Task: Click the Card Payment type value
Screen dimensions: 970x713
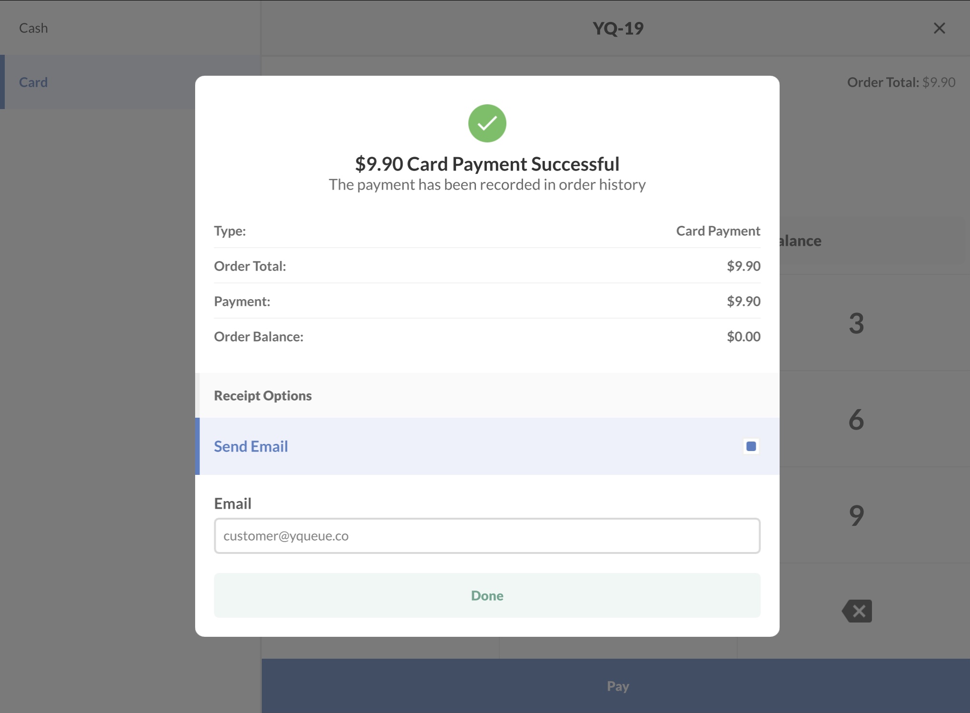Action: point(718,231)
